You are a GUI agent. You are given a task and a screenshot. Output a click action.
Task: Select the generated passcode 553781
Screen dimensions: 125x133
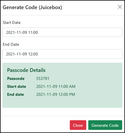click(x=43, y=78)
